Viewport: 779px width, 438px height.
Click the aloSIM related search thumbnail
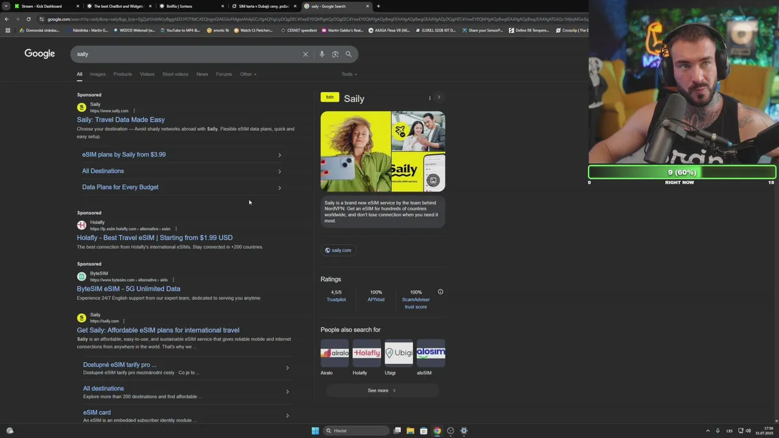[431, 353]
